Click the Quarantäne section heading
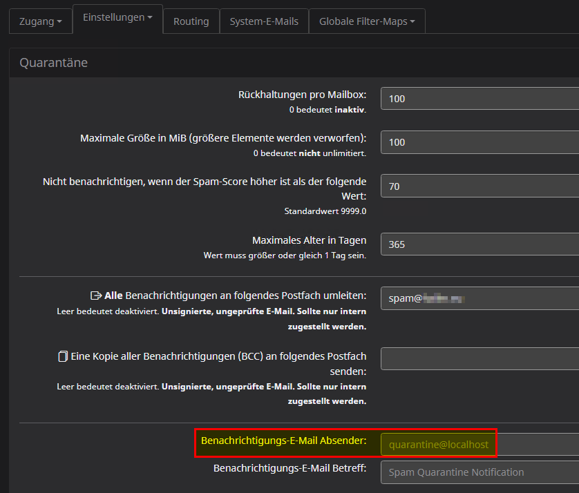 click(x=53, y=63)
